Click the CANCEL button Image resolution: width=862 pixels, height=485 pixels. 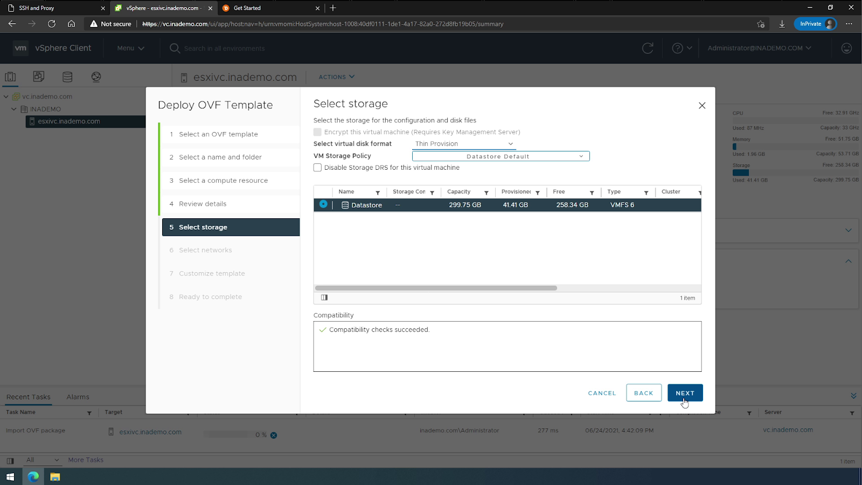point(602,393)
